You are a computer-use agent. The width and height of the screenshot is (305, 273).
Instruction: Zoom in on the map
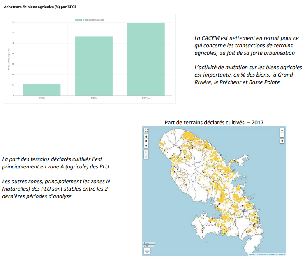(x=282, y=130)
